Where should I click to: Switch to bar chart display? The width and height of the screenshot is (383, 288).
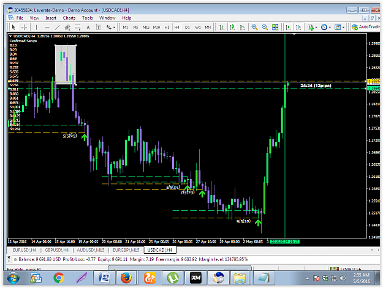222,28
